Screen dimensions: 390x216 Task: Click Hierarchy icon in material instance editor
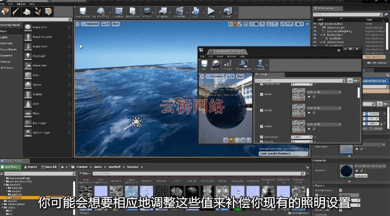coord(260,65)
